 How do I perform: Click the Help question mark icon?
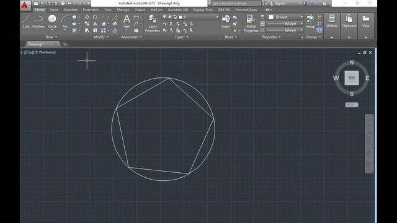click(324, 3)
